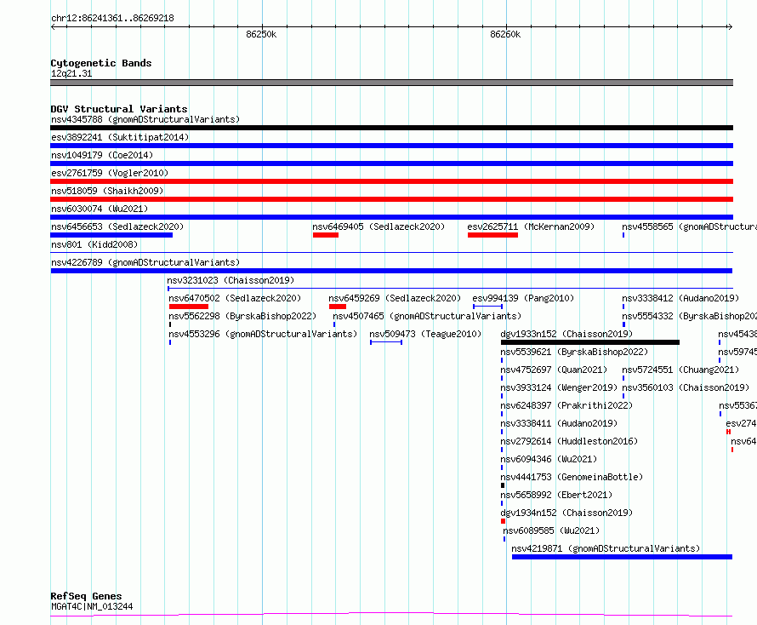Click the thick blue bar under nsv4226789
Viewport: 757px width, 625px height.
391,271
